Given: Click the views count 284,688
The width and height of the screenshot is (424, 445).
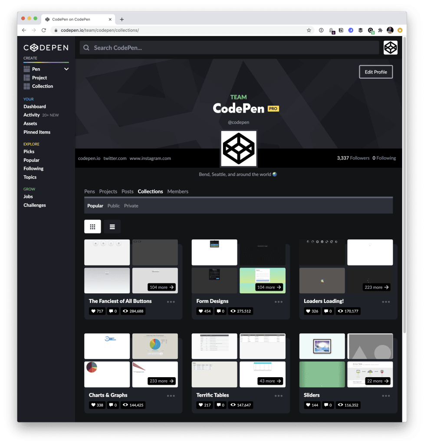Looking at the screenshot, I should (133, 311).
